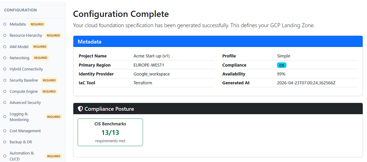Click the project name value Acme Start-up (v1)
This screenshot has height=162, width=367.
click(151, 56)
